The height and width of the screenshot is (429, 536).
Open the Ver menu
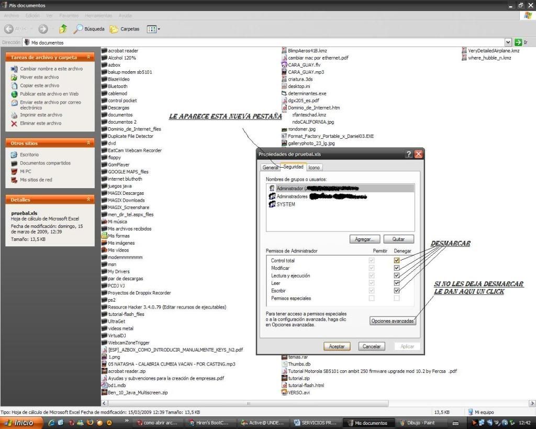pos(49,15)
